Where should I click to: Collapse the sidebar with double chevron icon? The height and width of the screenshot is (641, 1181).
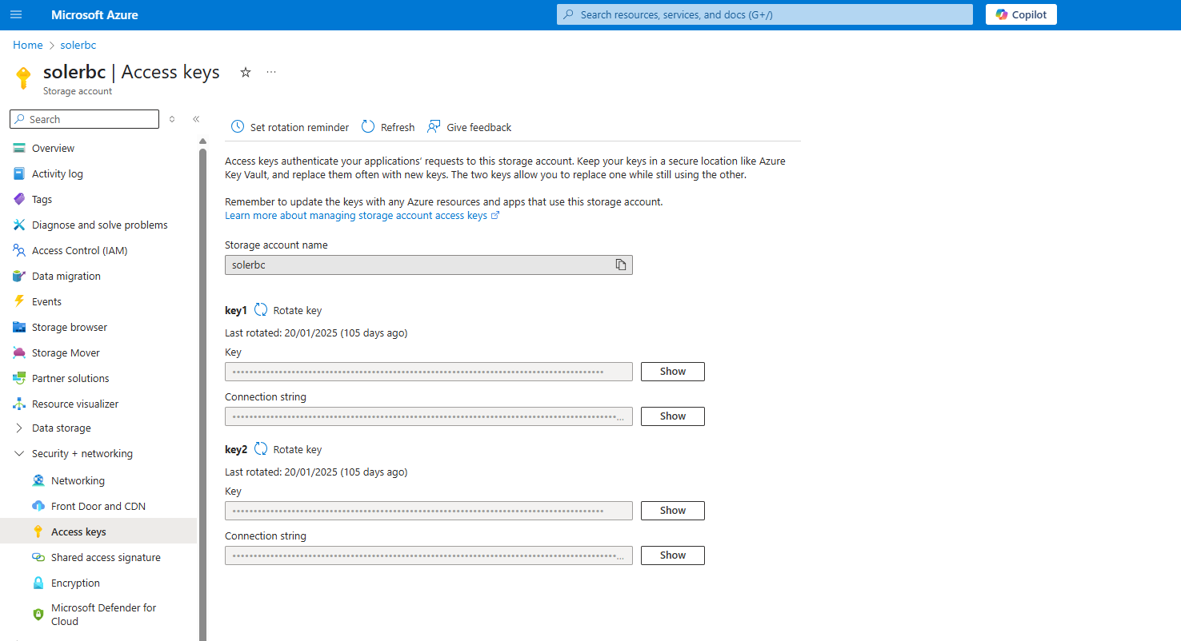(x=196, y=119)
